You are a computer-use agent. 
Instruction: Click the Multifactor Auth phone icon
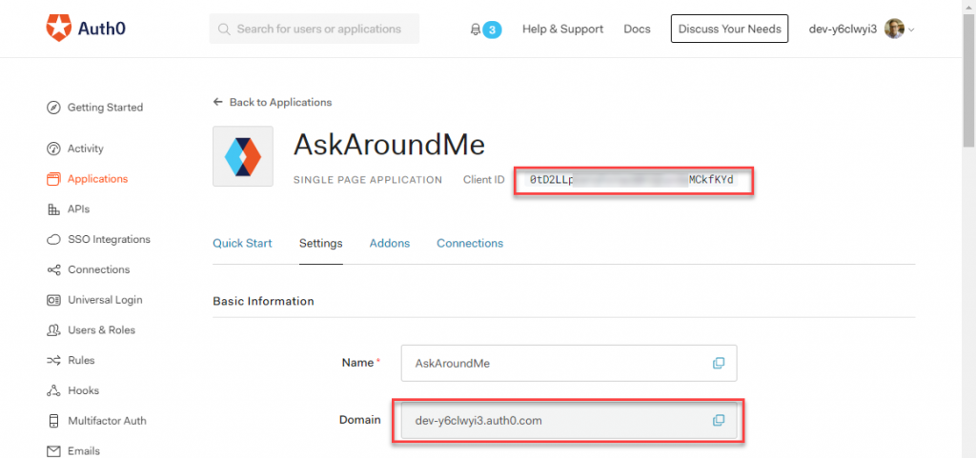(53, 421)
